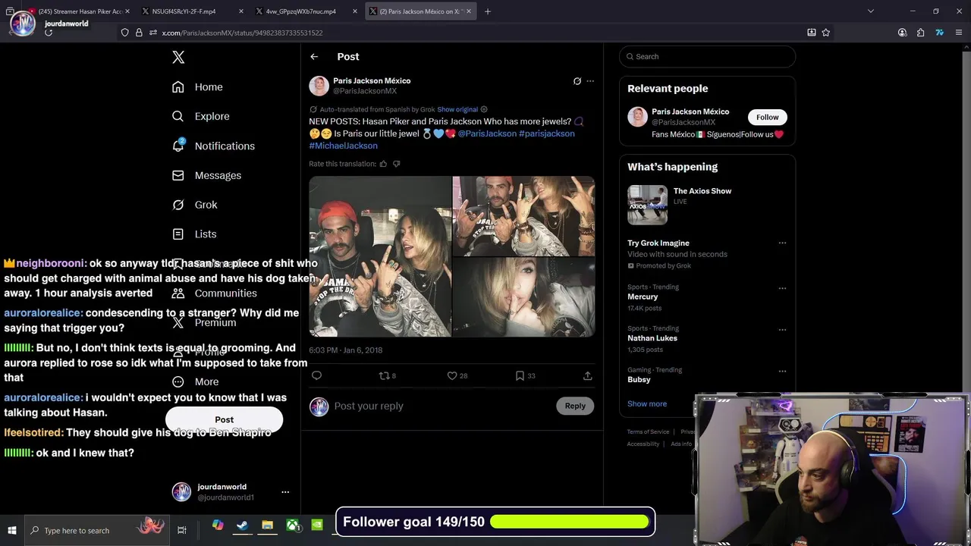Open the #parisjackson hashtag
This screenshot has width=971, height=546.
coord(547,133)
